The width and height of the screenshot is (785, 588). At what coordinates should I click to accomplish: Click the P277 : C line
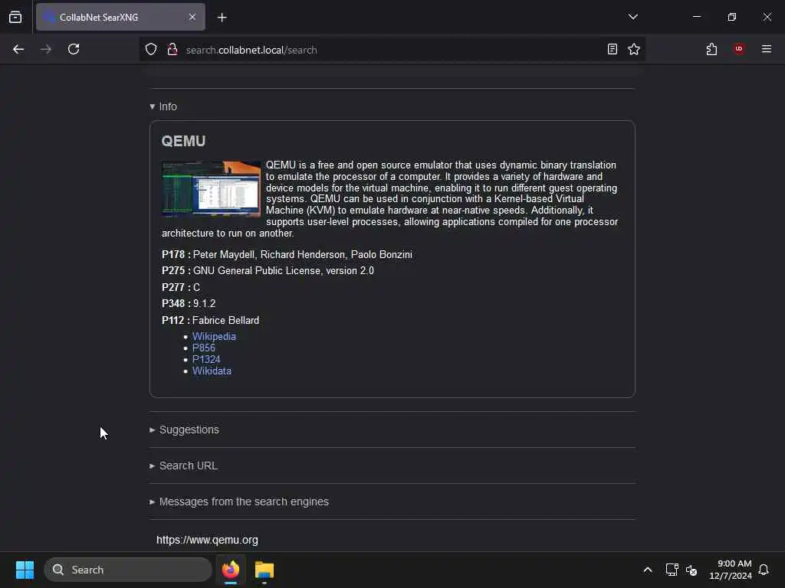181,288
